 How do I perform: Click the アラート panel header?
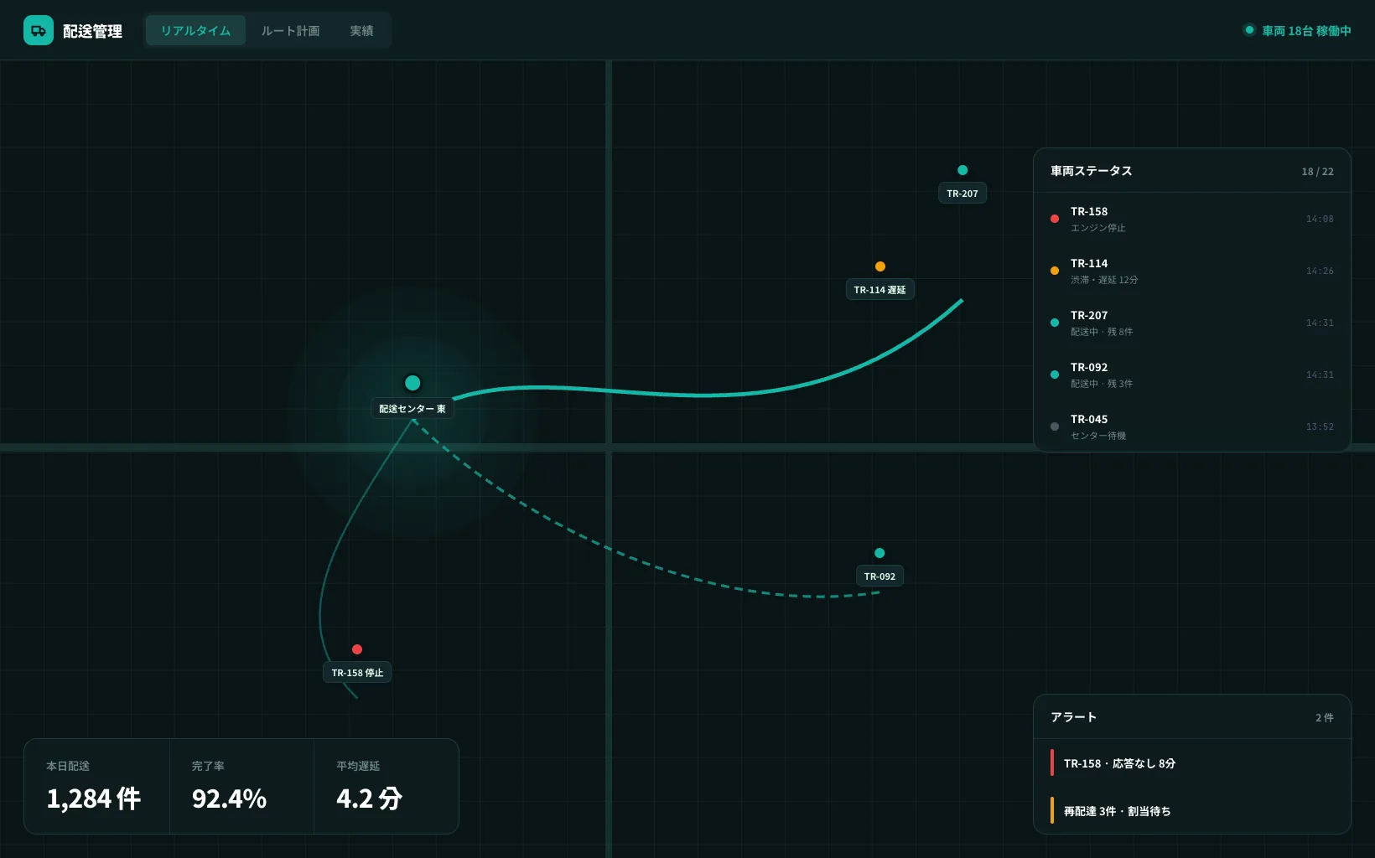(x=1192, y=717)
